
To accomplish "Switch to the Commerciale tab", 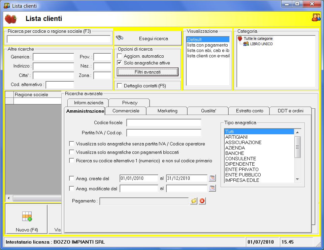I will [x=126, y=111].
